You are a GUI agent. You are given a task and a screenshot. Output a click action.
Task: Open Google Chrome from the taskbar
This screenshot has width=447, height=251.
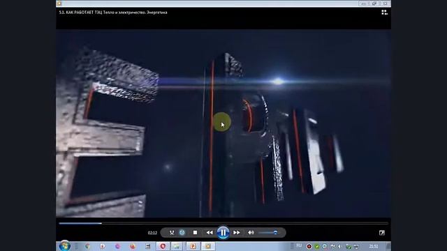pyautogui.click(x=87, y=246)
